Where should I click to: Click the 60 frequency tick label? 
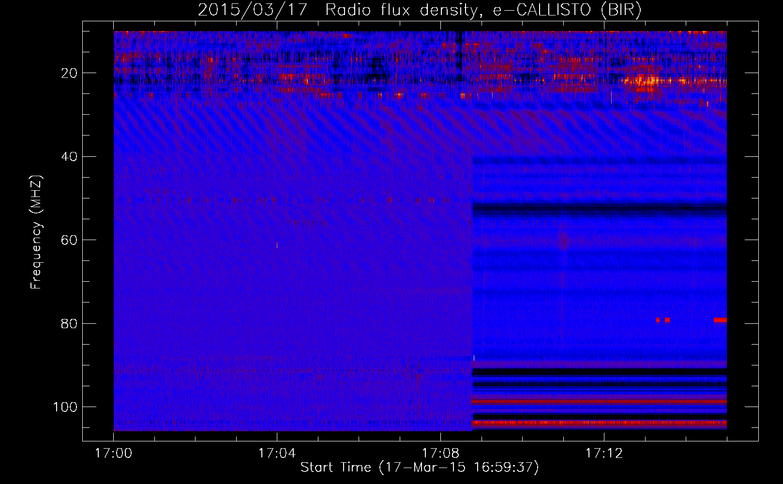69,240
